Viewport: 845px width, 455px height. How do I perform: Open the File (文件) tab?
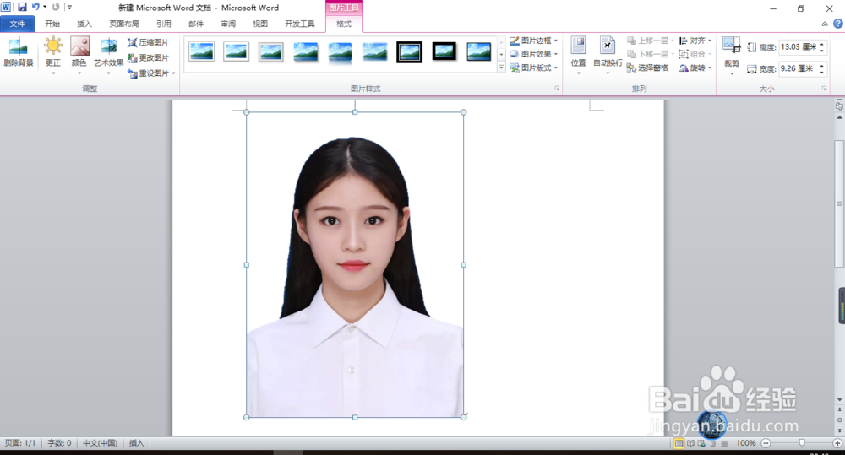17,24
